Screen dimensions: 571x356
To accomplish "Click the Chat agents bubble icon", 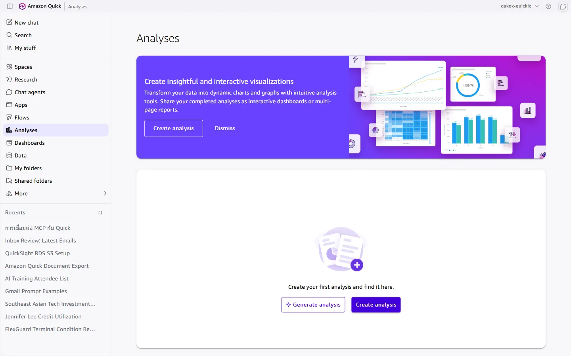I will (9, 92).
